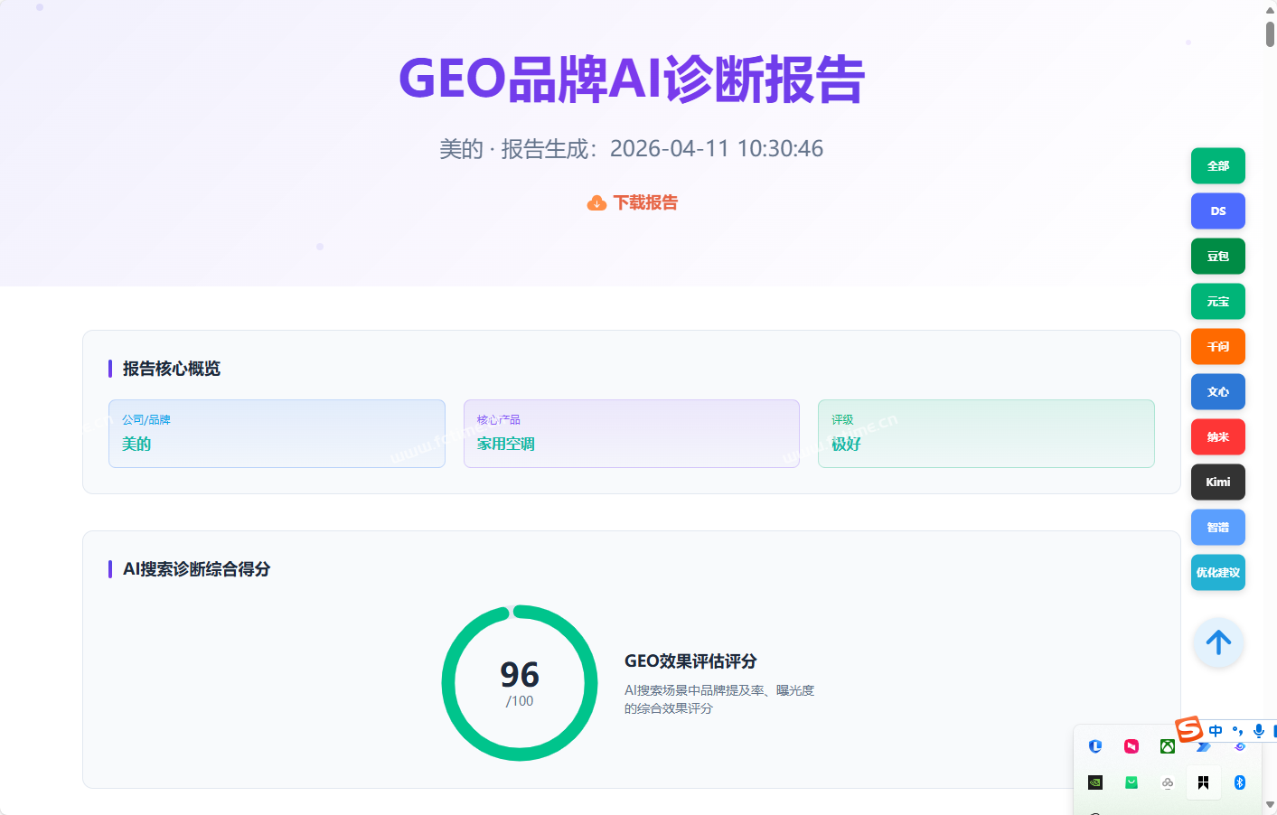Select the 元宝 side button
This screenshot has width=1277, height=815.
click(1217, 302)
